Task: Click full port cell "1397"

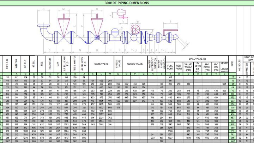Action: (170, 135)
